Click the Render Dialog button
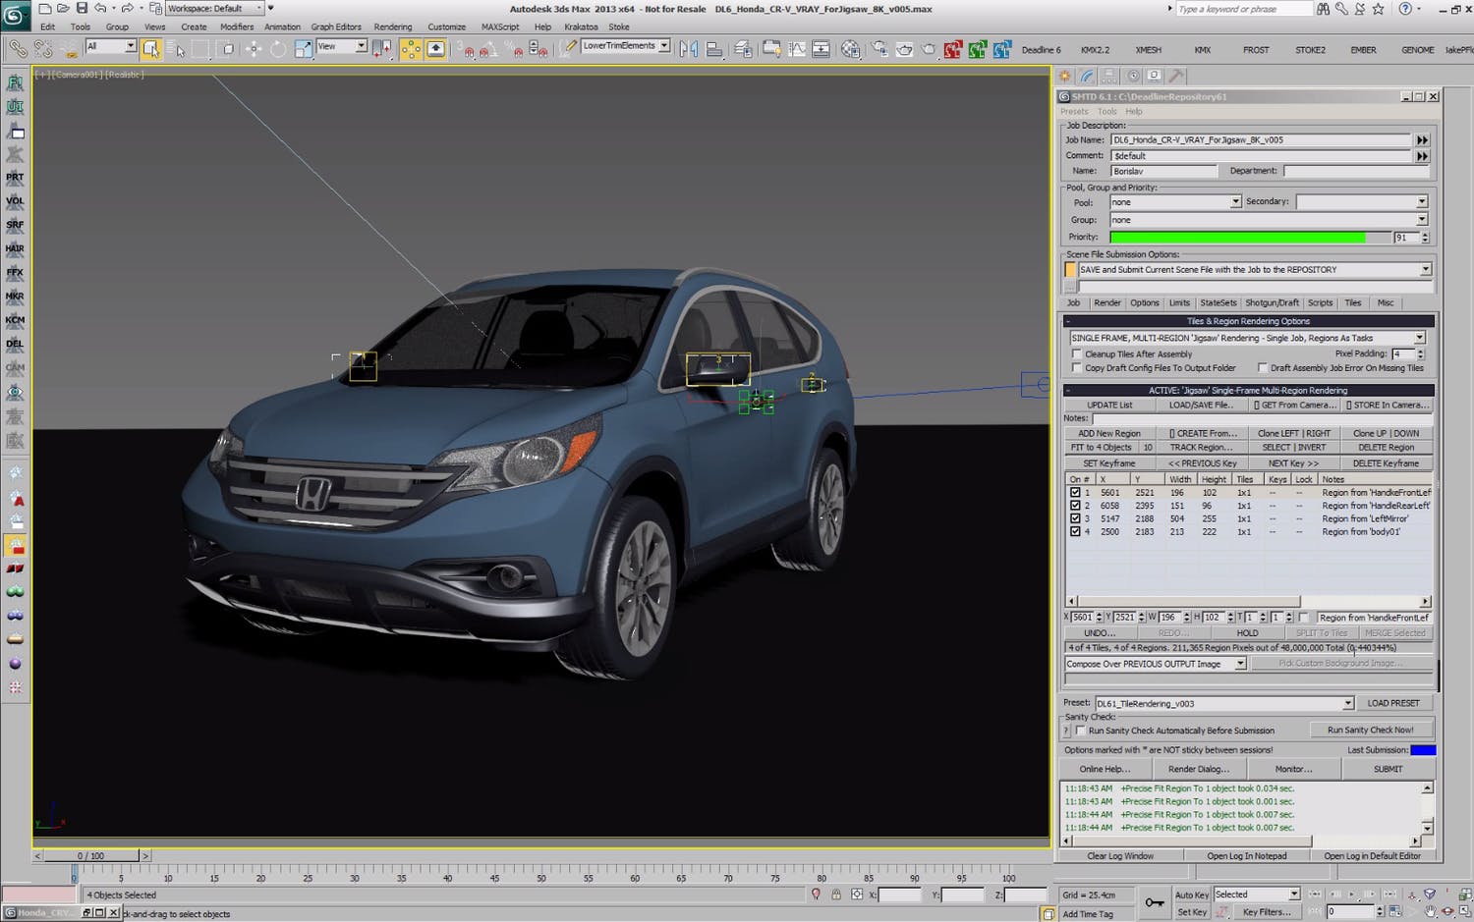The width and height of the screenshot is (1474, 922). (1197, 769)
